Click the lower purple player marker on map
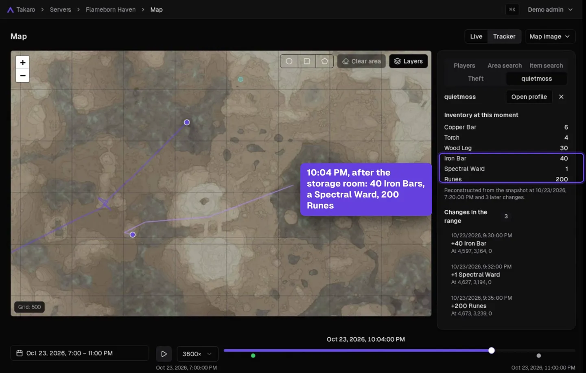Viewport: 586px width, 373px height. click(133, 235)
